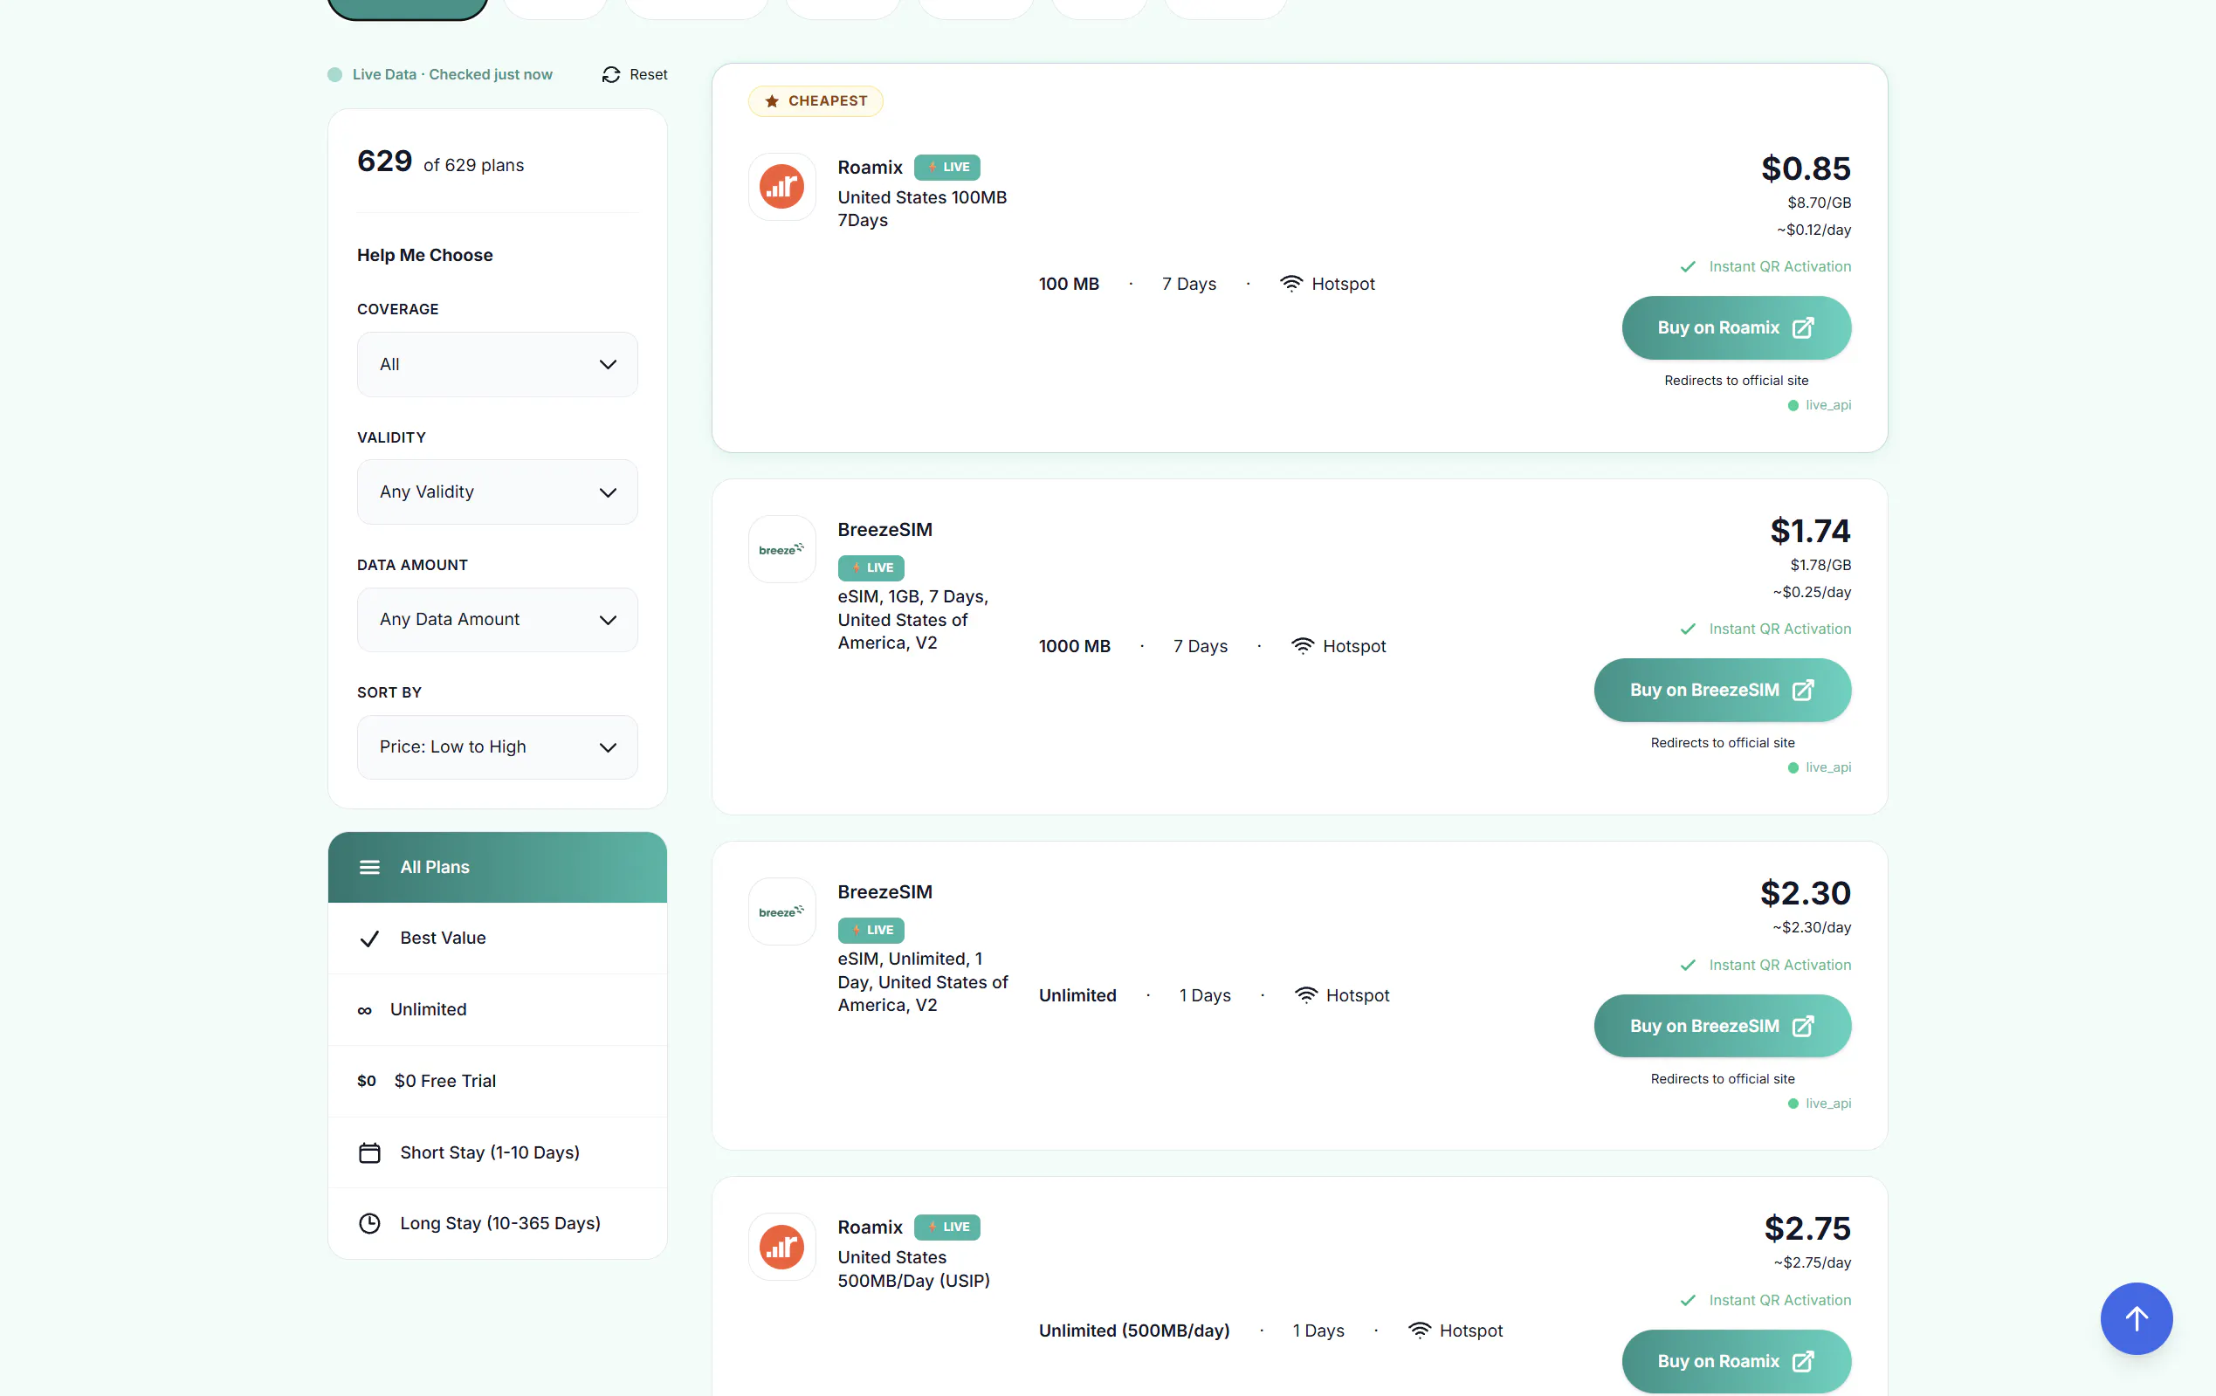Click the live_api label on the $0.85 plan

pos(1827,405)
